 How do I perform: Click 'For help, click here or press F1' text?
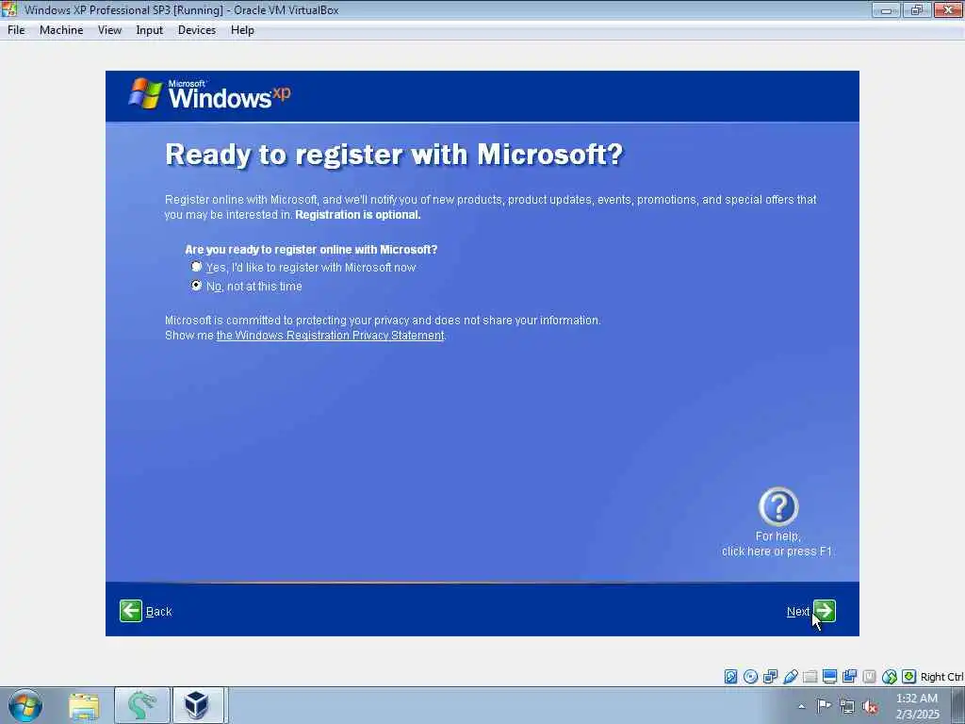777,544
